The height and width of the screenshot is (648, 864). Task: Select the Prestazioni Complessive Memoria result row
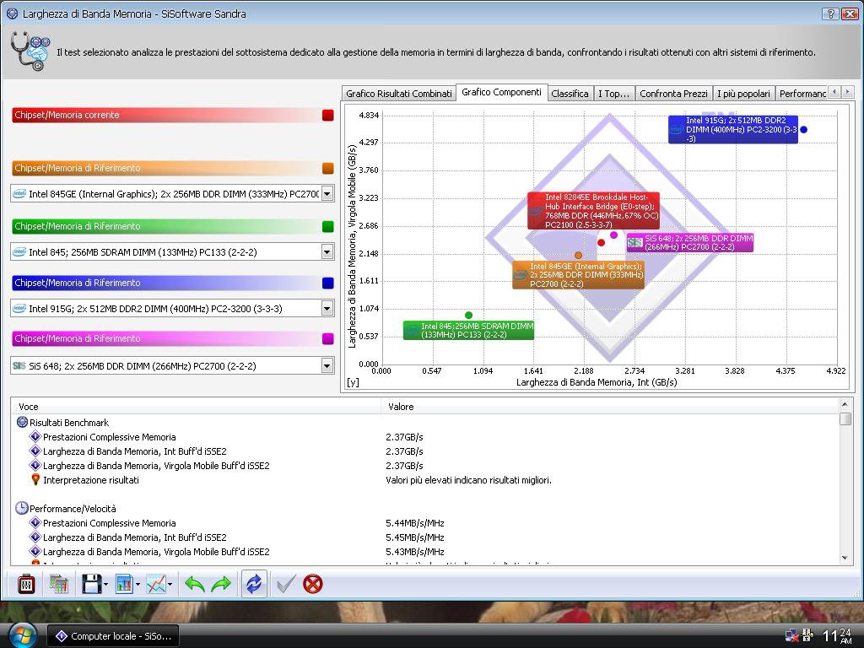coord(110,437)
